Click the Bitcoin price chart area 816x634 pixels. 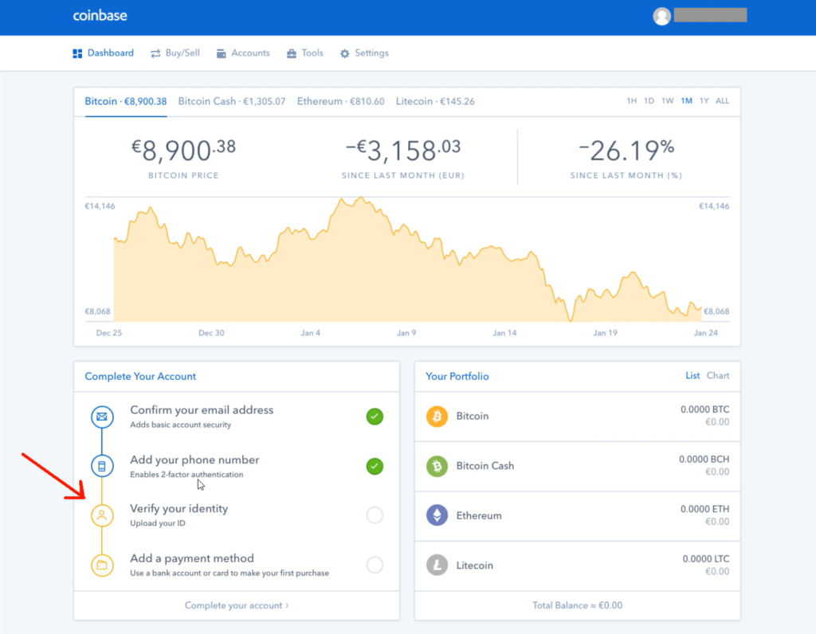coord(407,260)
